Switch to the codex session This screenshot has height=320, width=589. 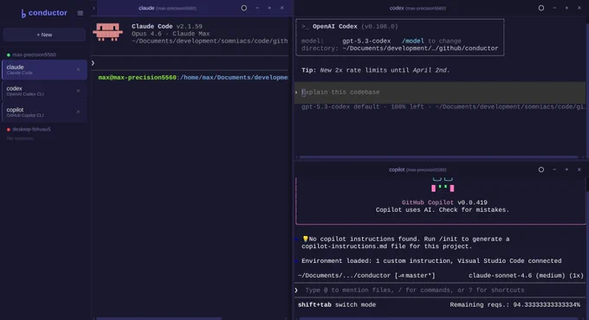(44, 91)
